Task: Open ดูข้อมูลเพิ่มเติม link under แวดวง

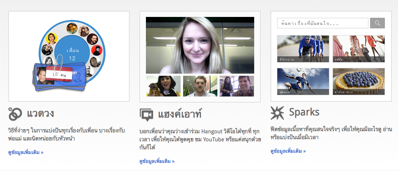Action: click(25, 152)
